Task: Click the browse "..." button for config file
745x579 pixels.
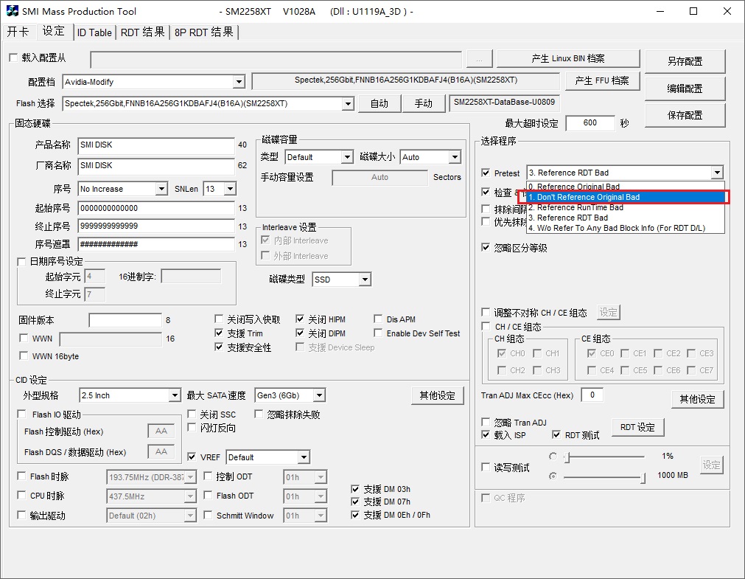Action: [x=480, y=59]
